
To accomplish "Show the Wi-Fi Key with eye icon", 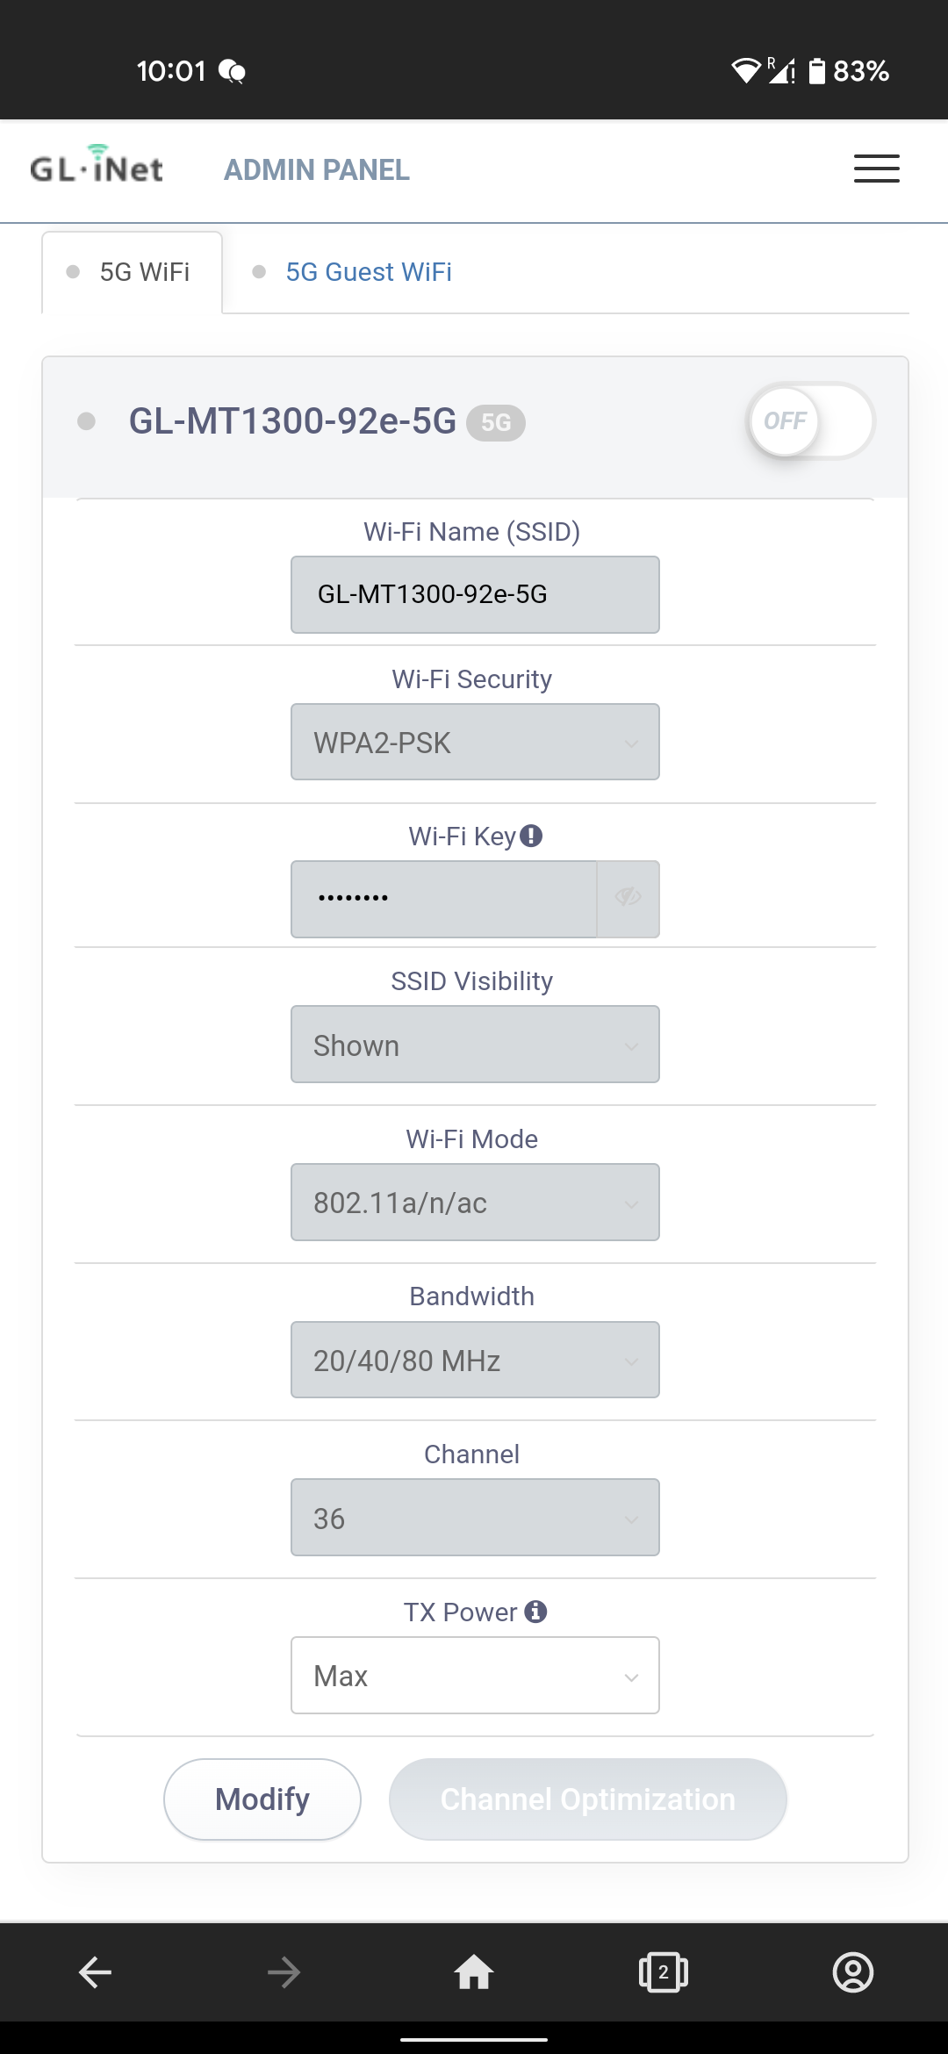I will pyautogui.click(x=628, y=899).
